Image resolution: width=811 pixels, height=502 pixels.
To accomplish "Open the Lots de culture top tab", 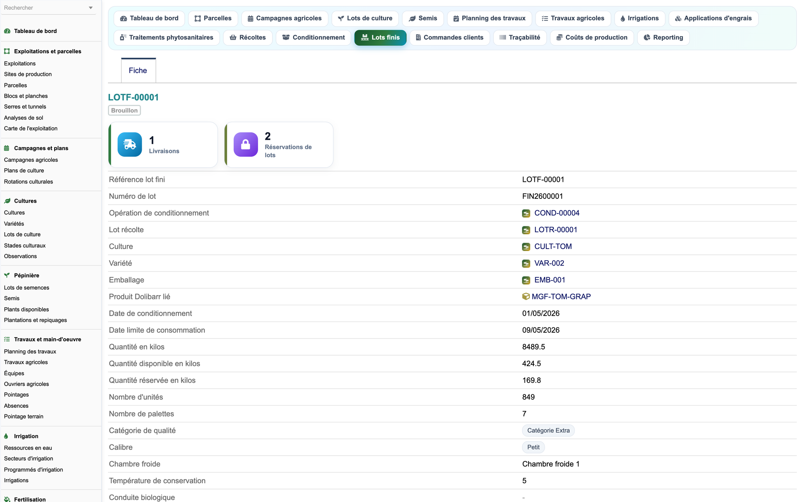I will coord(365,18).
